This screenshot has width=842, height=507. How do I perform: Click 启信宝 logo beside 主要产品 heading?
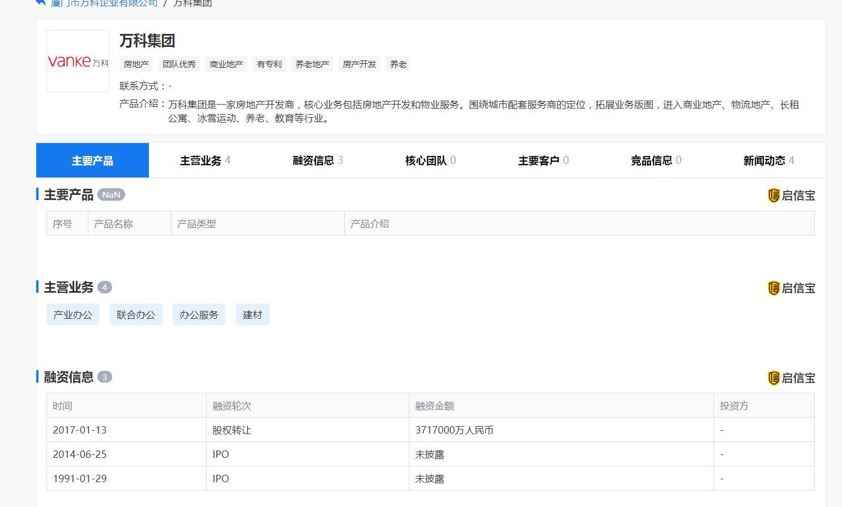click(791, 196)
